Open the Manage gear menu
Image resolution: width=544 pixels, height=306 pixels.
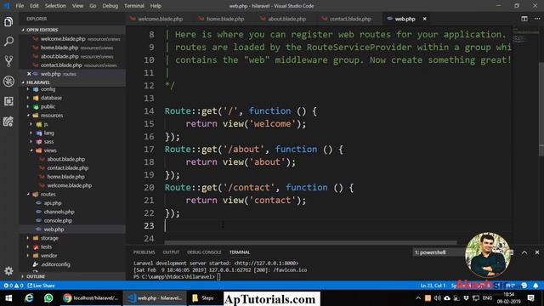[x=8, y=270]
